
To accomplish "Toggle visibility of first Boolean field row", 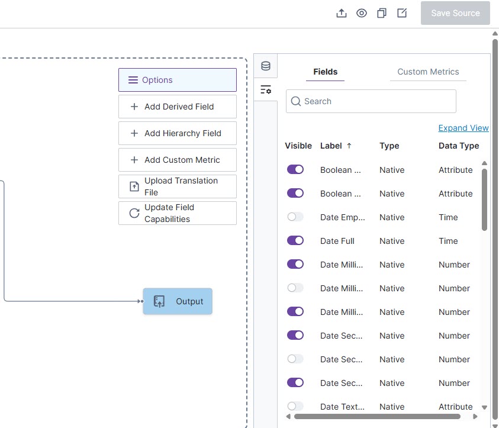I will [x=295, y=170].
